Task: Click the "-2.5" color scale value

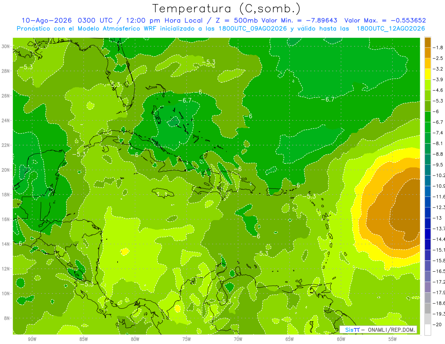Action: coord(438,58)
